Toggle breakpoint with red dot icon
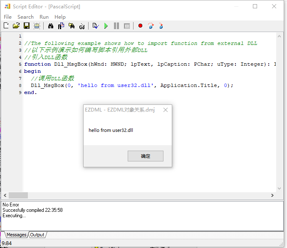 pos(141,26)
